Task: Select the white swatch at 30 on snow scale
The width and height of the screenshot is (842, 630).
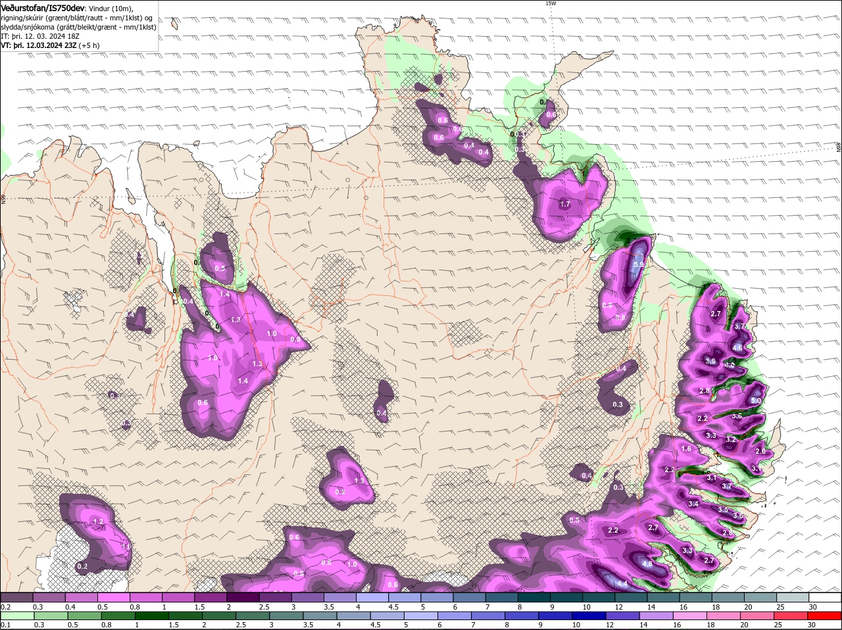Action: click(x=825, y=598)
